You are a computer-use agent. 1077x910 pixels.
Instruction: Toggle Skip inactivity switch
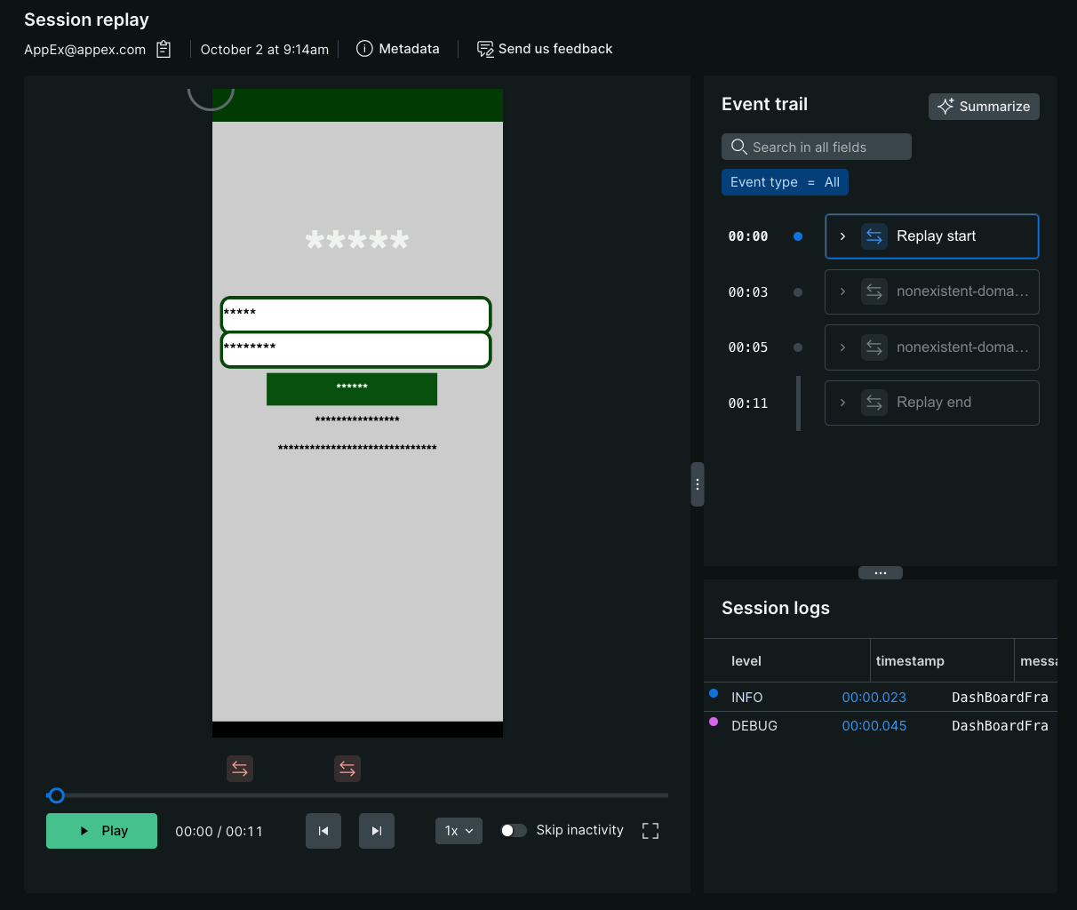(514, 830)
